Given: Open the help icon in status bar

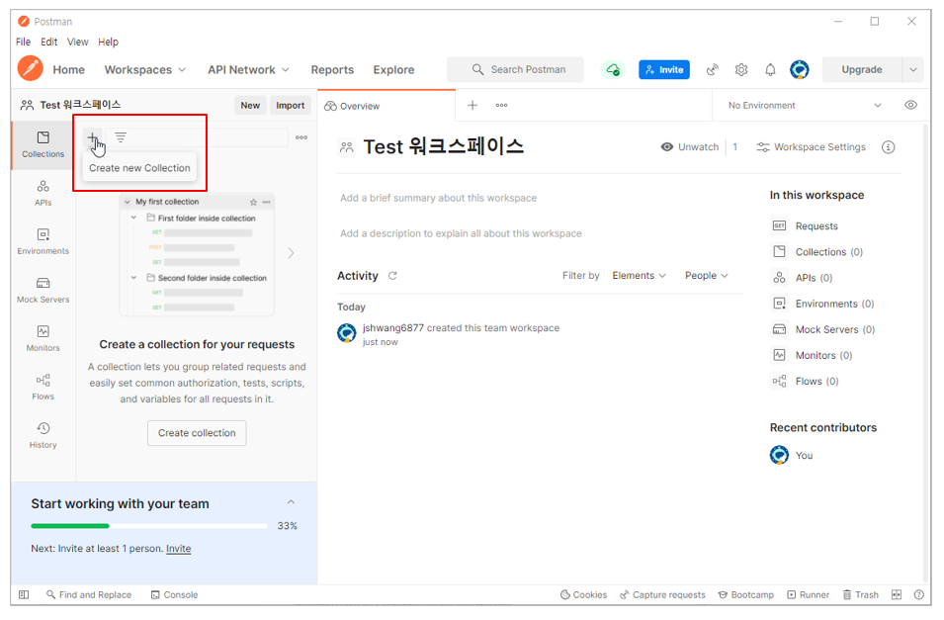Looking at the screenshot, I should 918,595.
